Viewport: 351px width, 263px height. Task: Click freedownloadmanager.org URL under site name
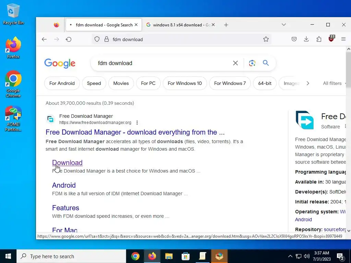point(95,123)
